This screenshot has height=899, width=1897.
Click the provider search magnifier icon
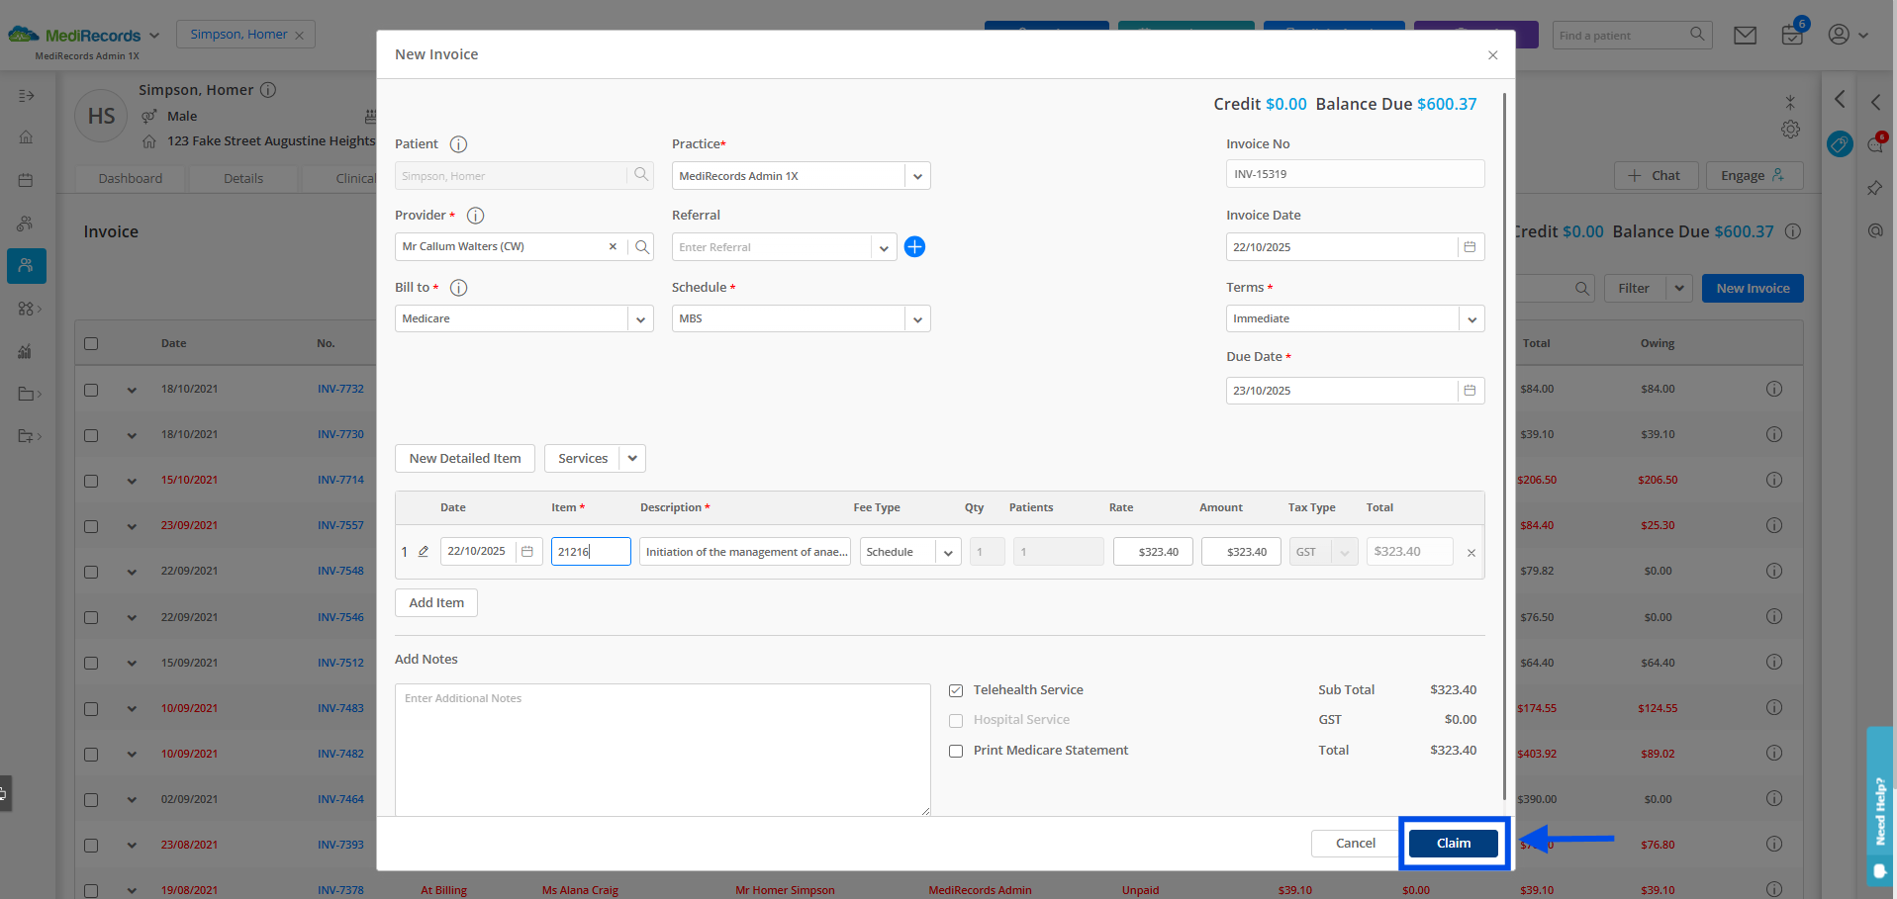pyautogui.click(x=642, y=247)
